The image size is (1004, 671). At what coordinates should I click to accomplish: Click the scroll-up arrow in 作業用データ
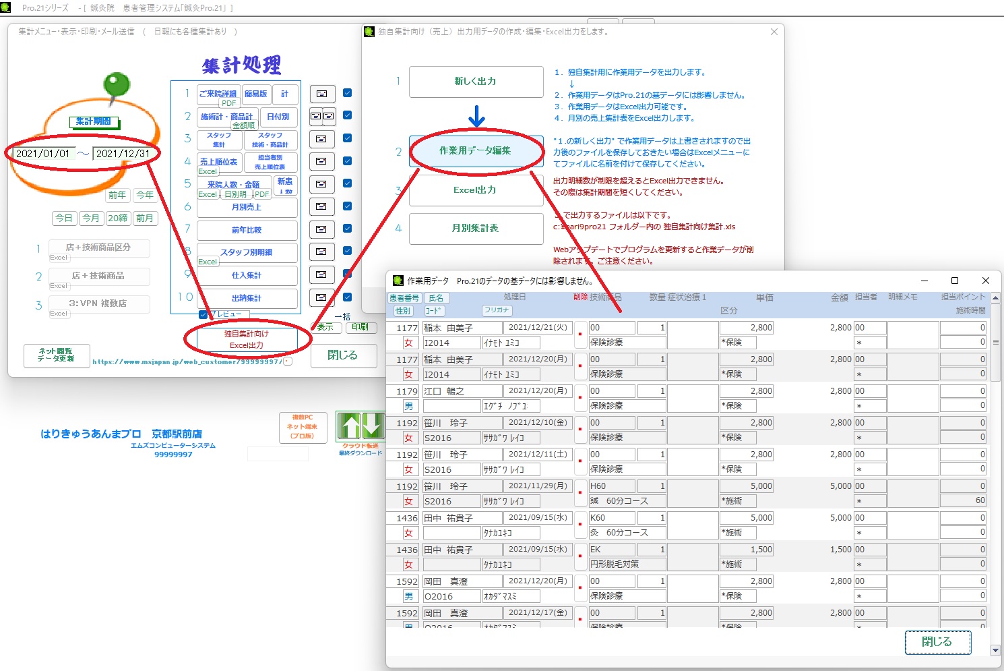pos(995,297)
